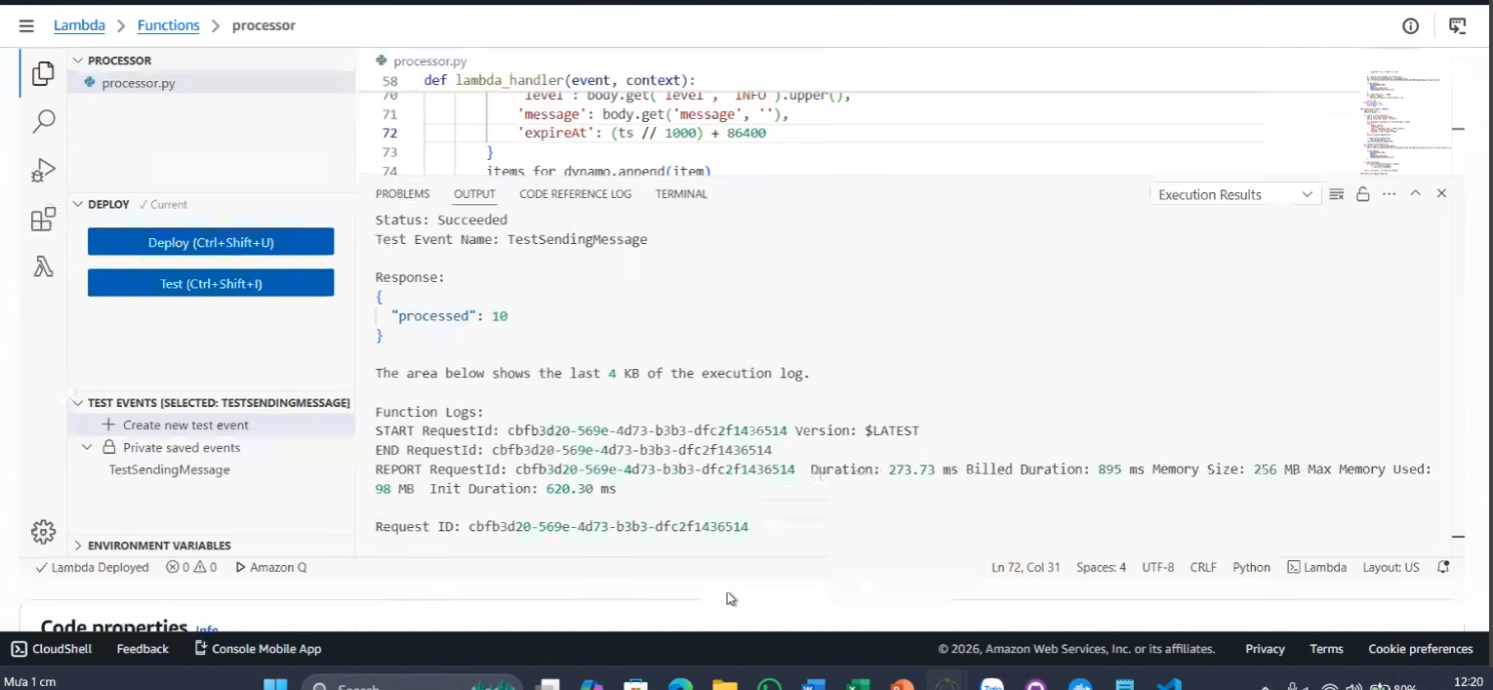Open Cookie preferences in the footer
The image size is (1493, 690).
point(1420,649)
